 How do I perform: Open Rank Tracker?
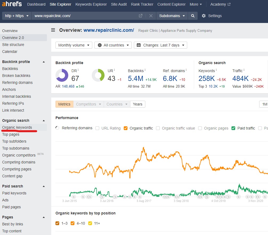point(142,4)
